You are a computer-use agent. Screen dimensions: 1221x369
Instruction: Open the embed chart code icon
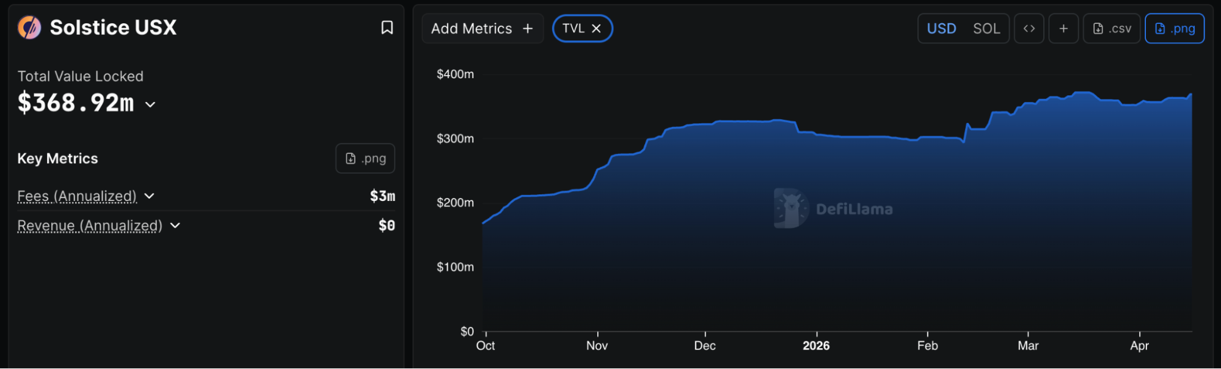(x=1029, y=29)
